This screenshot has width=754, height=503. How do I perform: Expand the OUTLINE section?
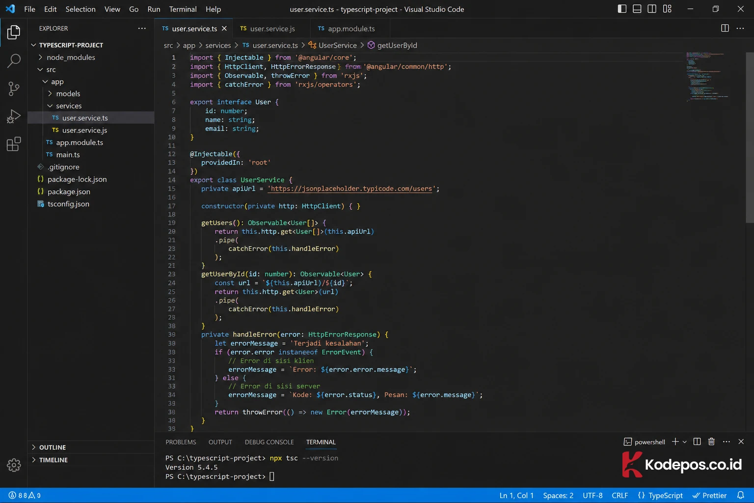(91, 447)
